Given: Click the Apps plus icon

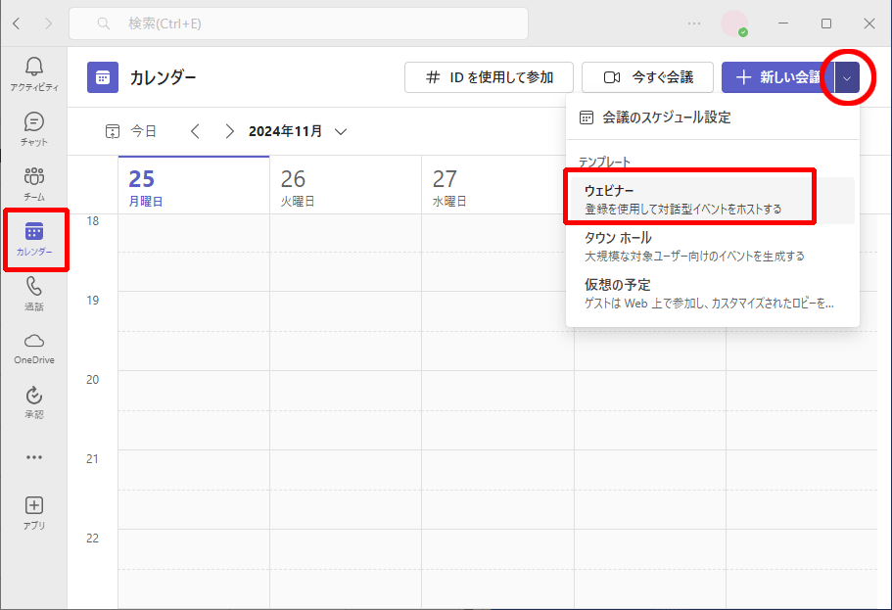Looking at the screenshot, I should [x=33, y=511].
